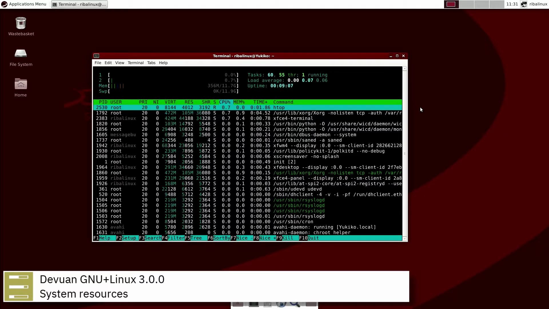Minimize the Terminal window
Viewport: 549px width, 309px height.
pos(391,56)
